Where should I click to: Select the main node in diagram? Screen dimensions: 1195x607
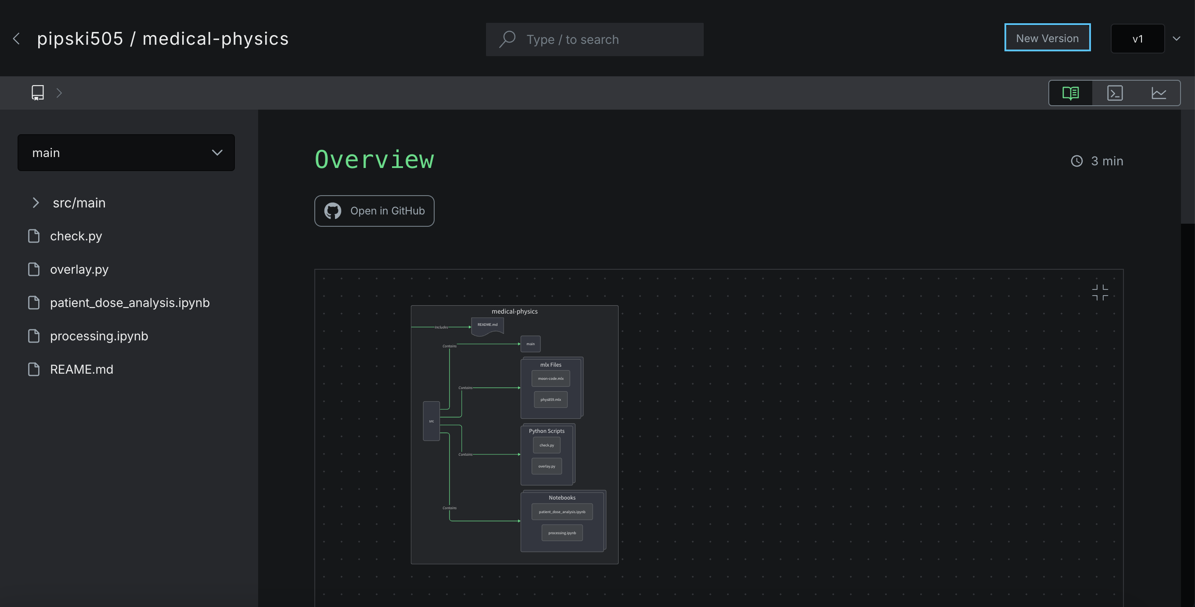[x=530, y=344]
